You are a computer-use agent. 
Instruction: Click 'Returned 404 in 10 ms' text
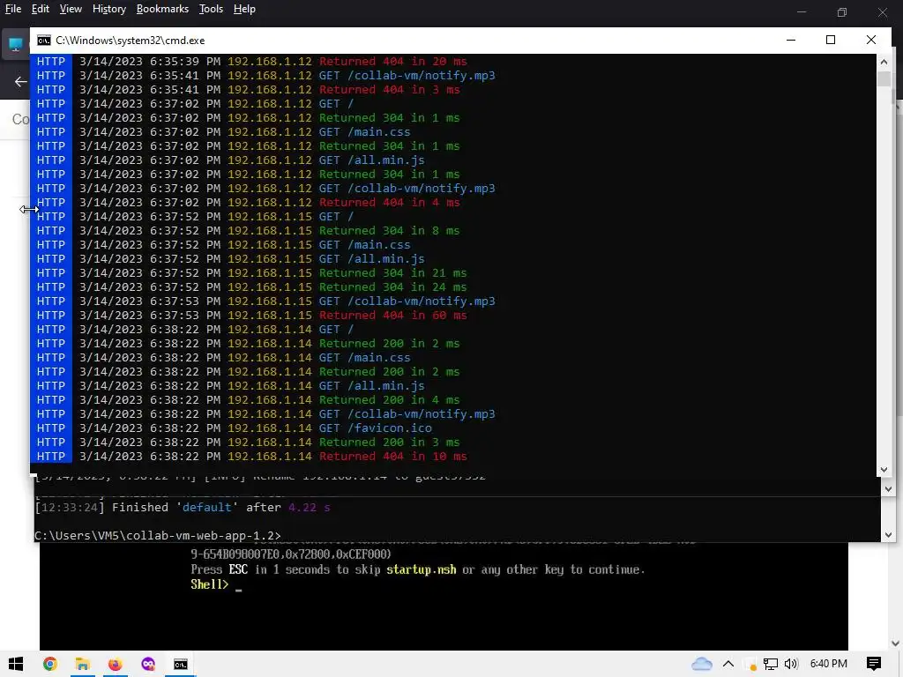tap(392, 456)
